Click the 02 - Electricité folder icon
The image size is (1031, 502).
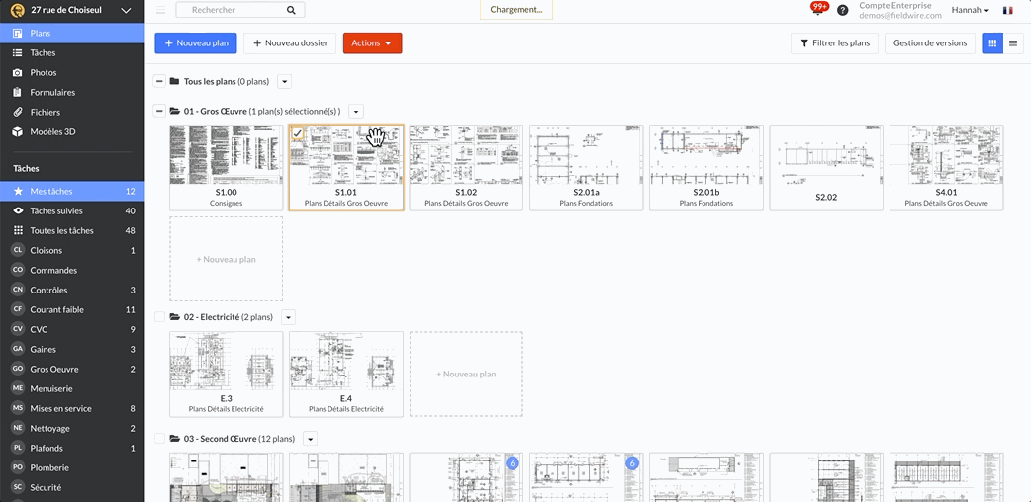pos(175,316)
